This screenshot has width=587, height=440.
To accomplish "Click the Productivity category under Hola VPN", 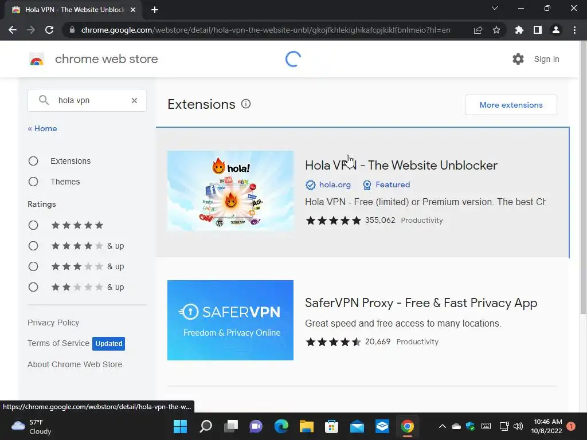I will 422,221.
